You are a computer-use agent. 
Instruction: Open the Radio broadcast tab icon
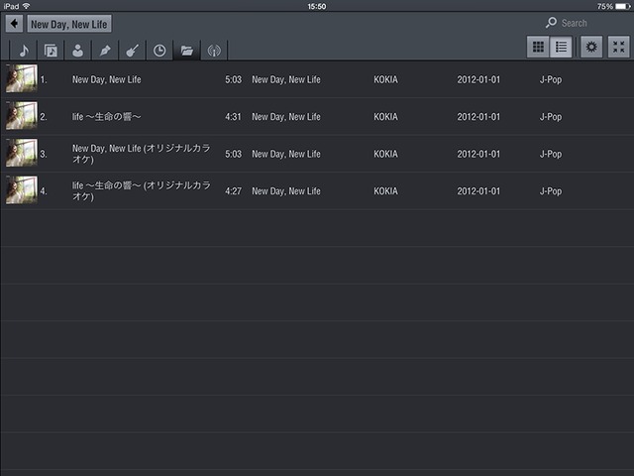click(x=213, y=51)
